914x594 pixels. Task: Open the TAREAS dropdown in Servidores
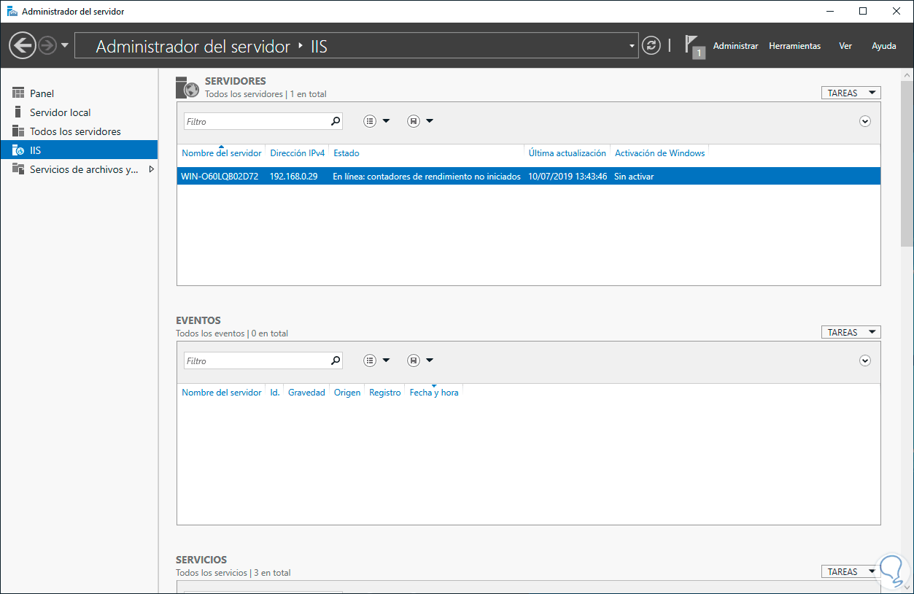851,93
